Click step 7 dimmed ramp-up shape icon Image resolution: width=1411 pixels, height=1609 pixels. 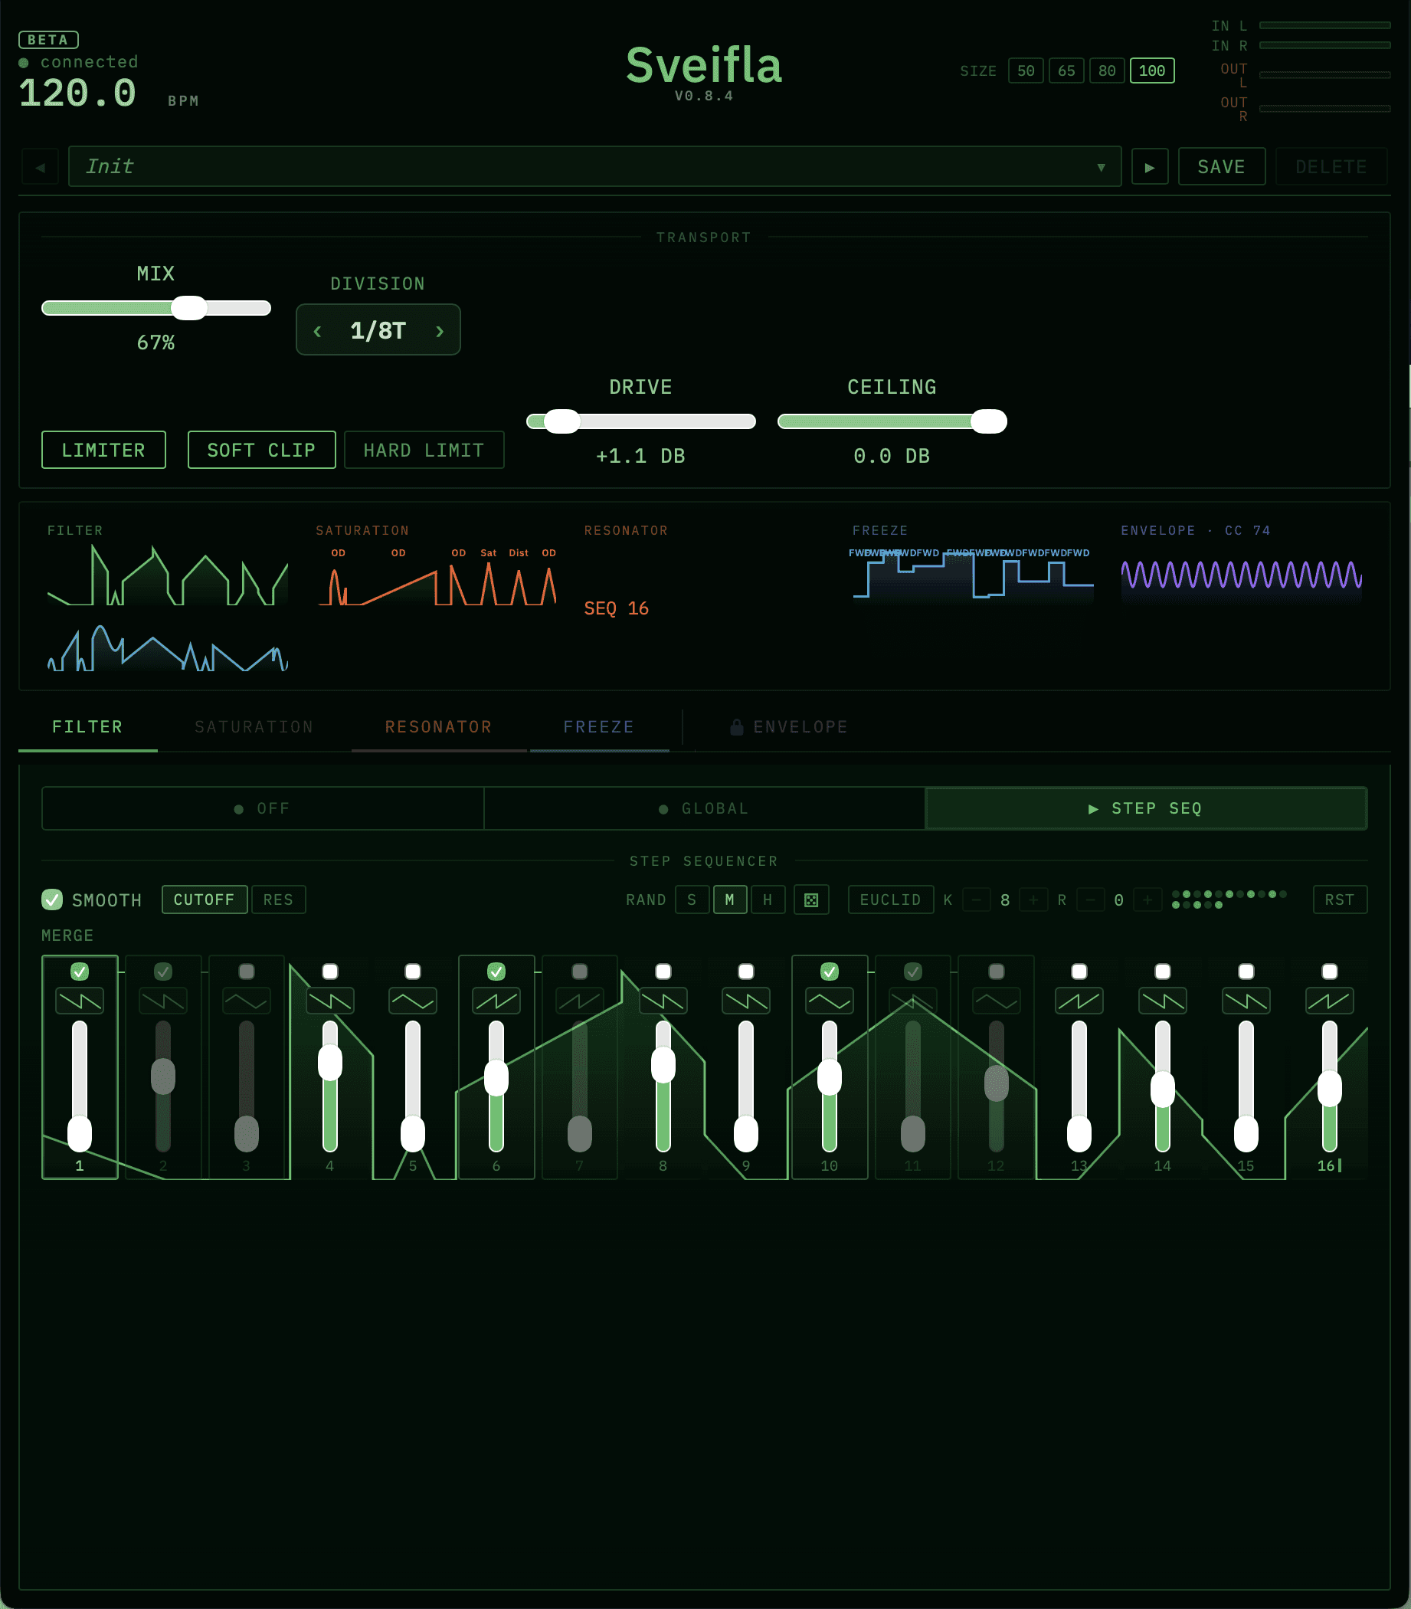(579, 1001)
